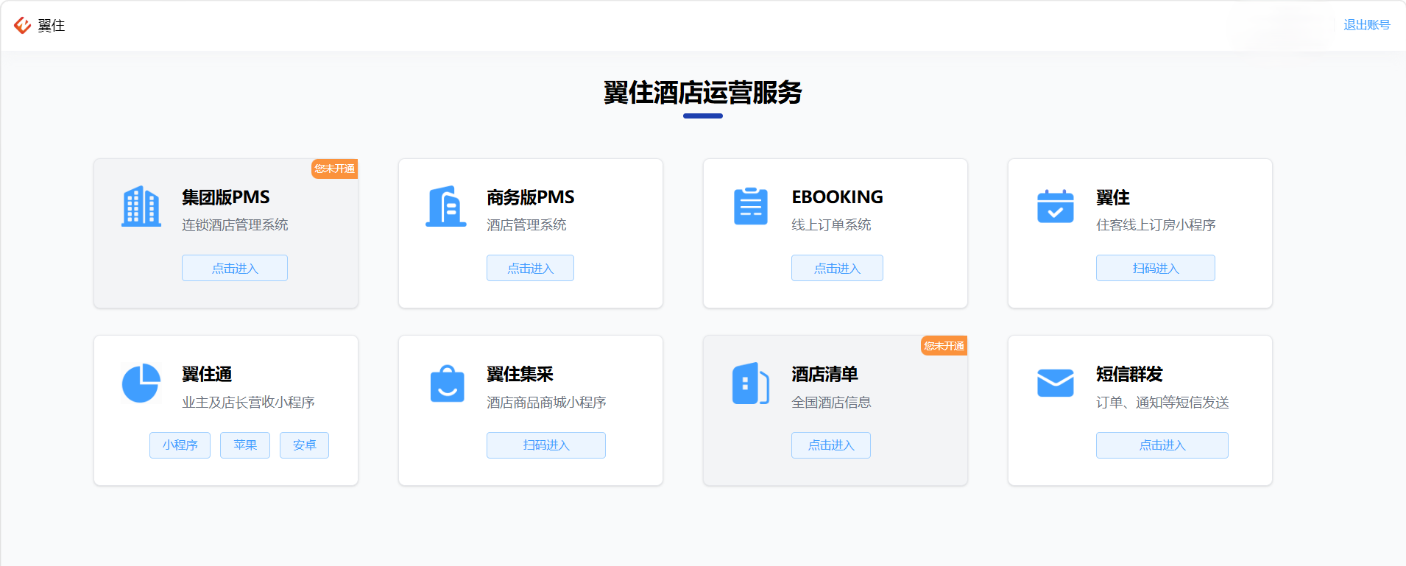
Task: Click the 翼住通 pie chart icon
Action: pyautogui.click(x=141, y=383)
